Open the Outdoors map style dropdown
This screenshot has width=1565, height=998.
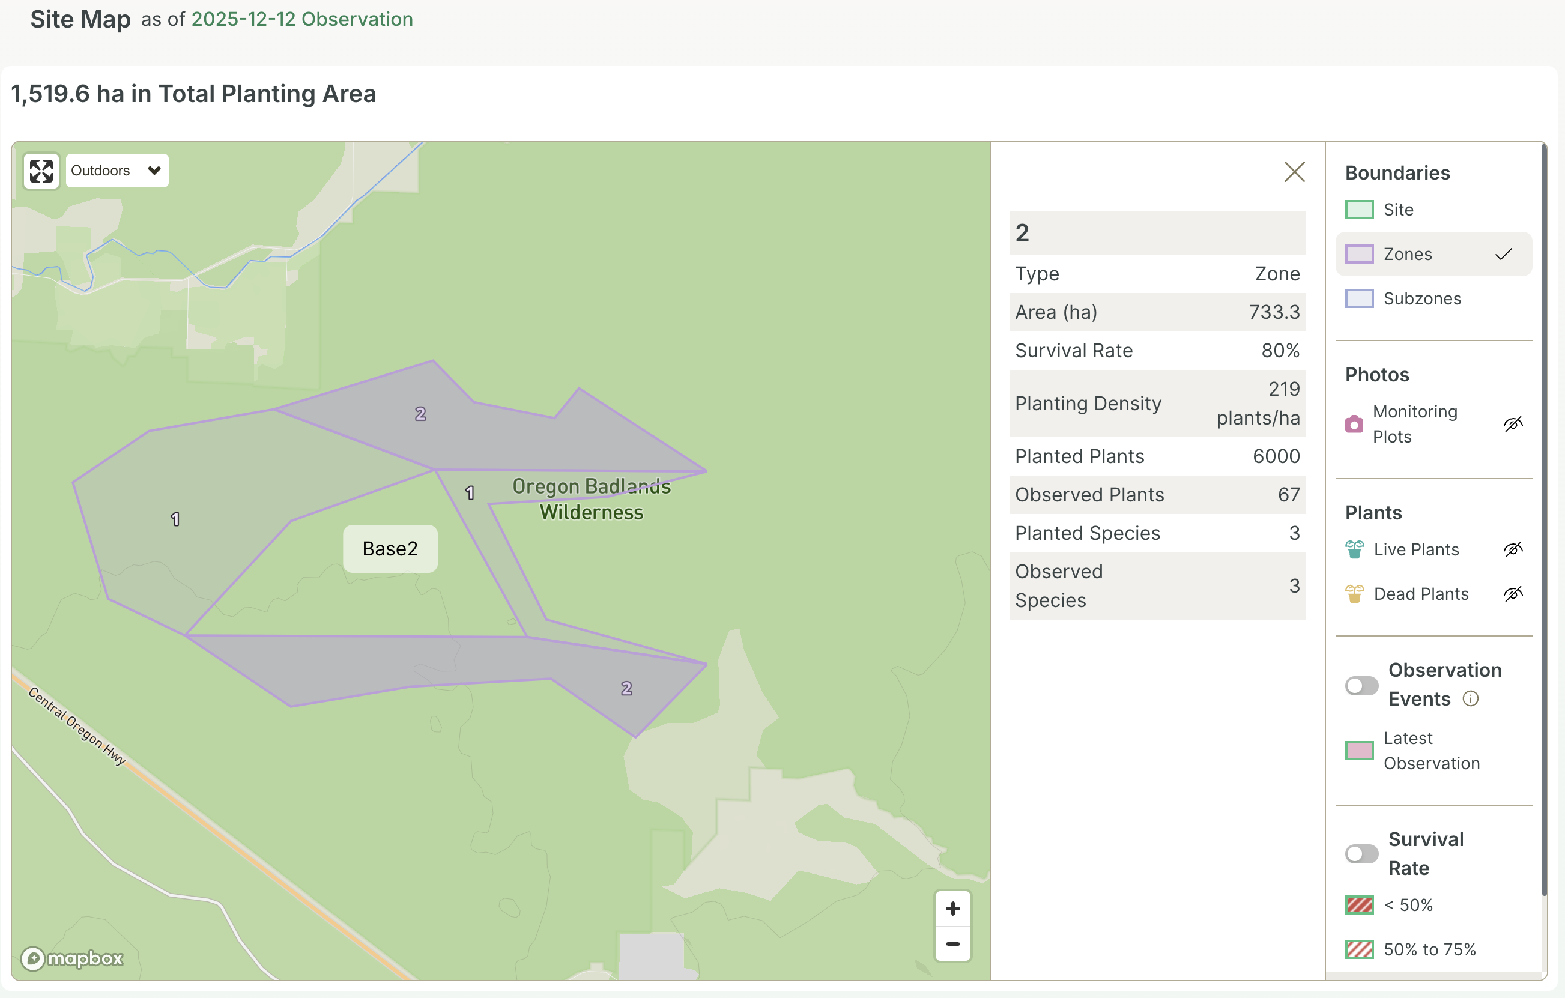(117, 171)
